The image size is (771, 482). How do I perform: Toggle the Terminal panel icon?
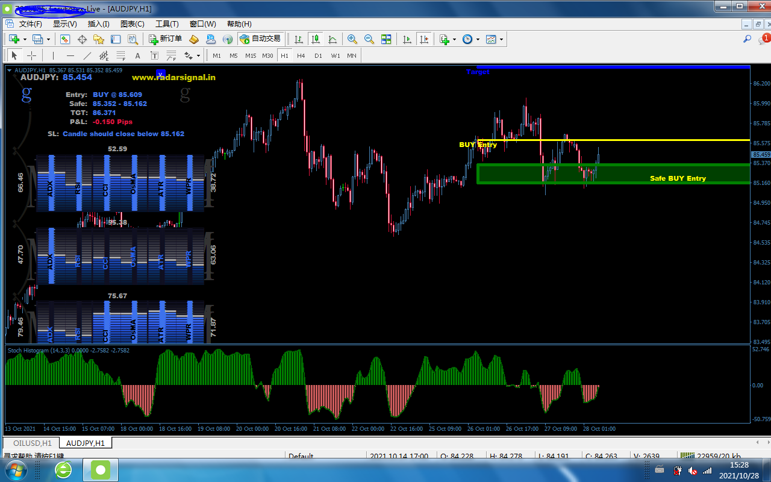(x=116, y=39)
